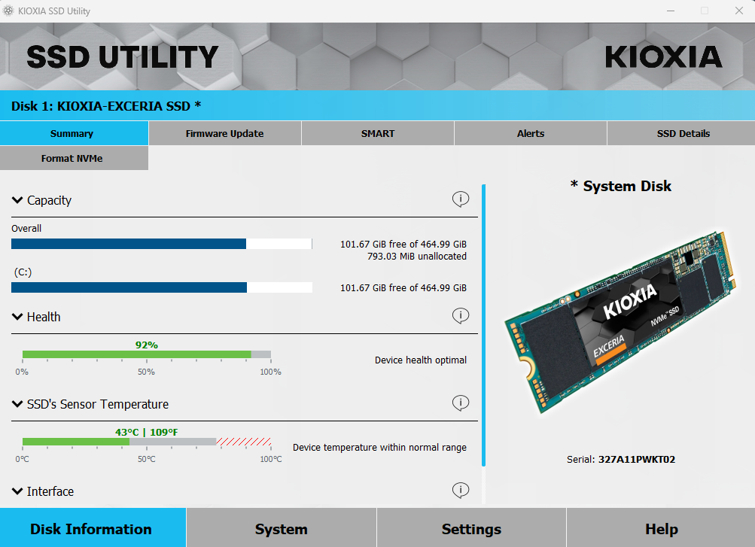Screen dimensions: 755x547
Task: Click the KIOXIA SSD Utility title bar app icon
Action: tap(8, 11)
